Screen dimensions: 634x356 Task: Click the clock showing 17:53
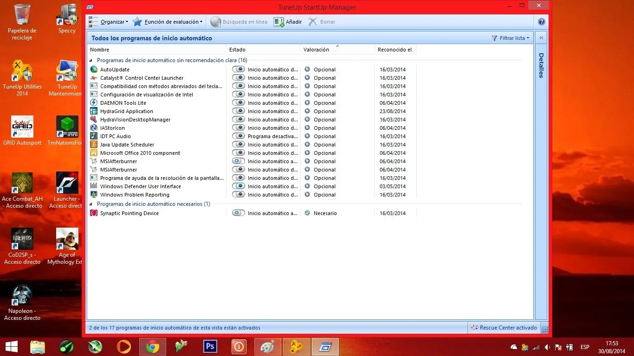[x=612, y=343]
